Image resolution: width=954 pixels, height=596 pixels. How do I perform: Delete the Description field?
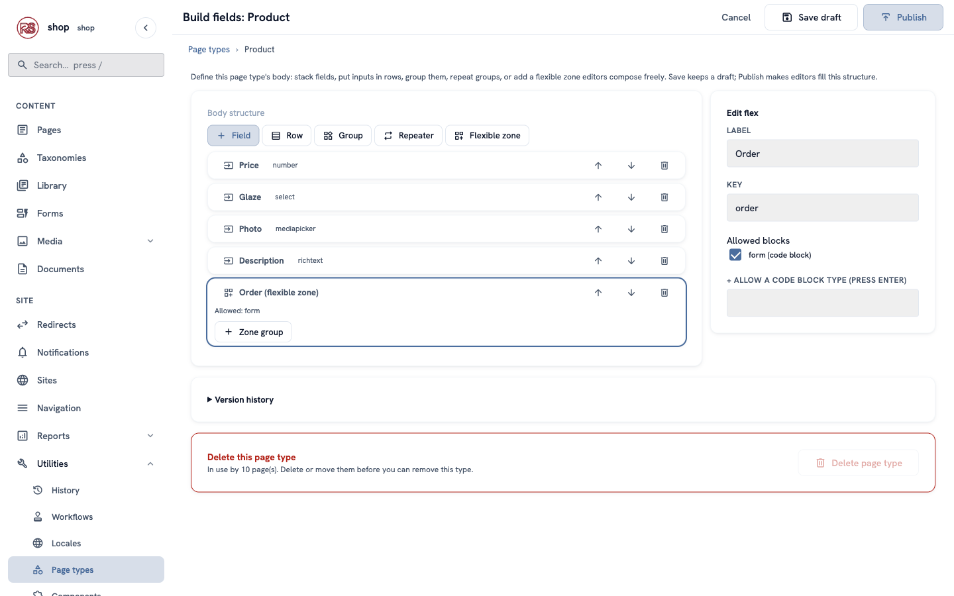pyautogui.click(x=664, y=261)
